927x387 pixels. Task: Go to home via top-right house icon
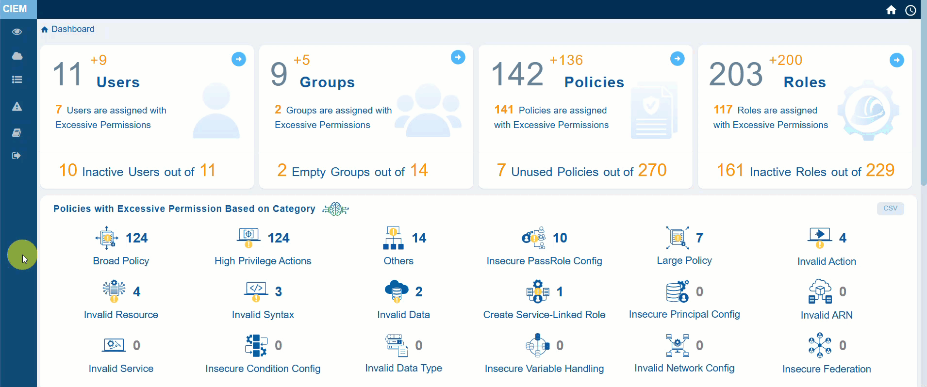click(x=891, y=10)
